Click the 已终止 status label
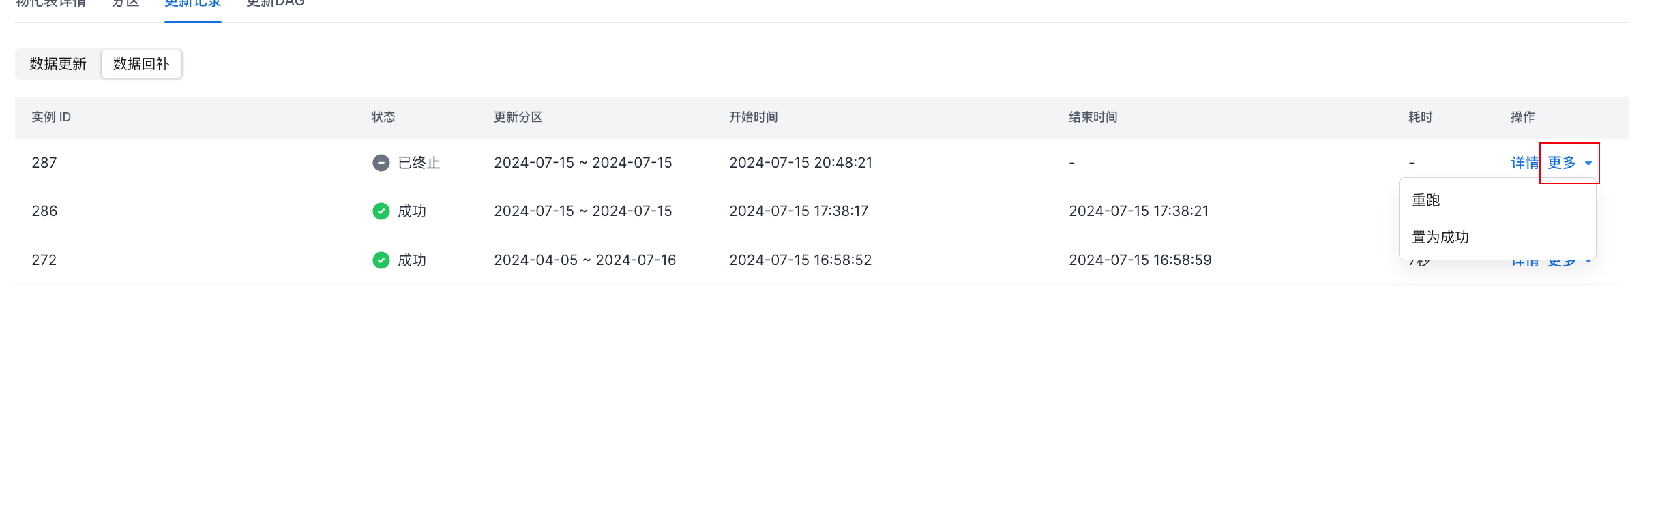Image resolution: width=1658 pixels, height=513 pixels. [x=419, y=163]
